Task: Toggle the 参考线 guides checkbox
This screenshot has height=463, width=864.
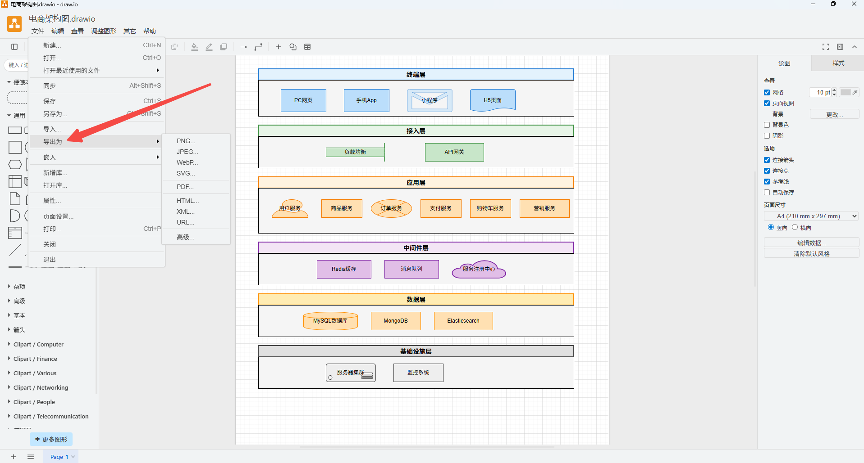Action: tap(767, 181)
